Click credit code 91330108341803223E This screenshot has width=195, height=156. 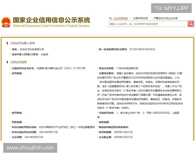(142, 49)
